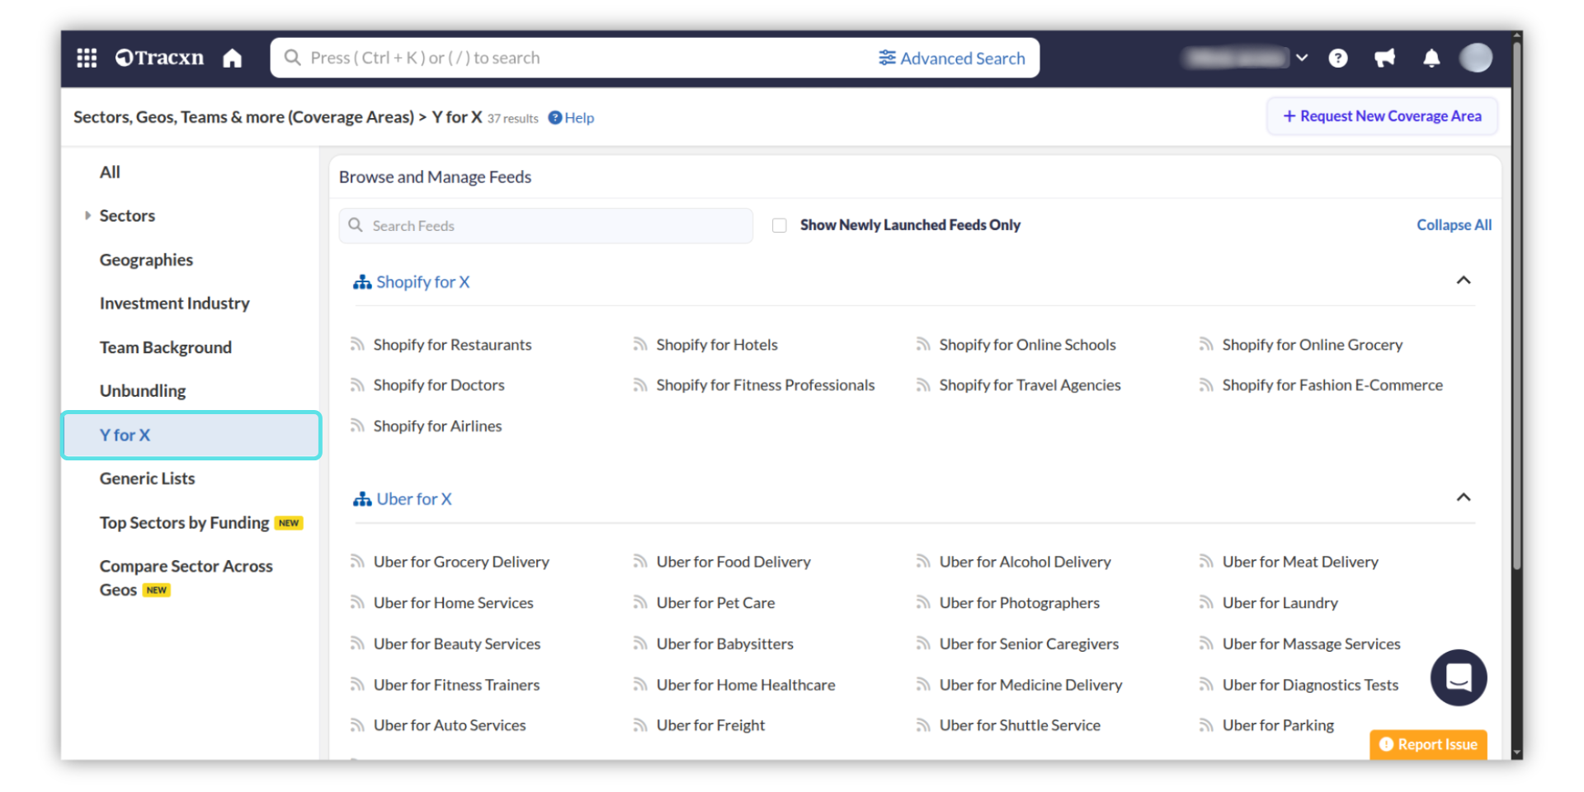Screen dimensions: 1584x792
Task: Collapse the Shopify for X section
Action: 1463,280
